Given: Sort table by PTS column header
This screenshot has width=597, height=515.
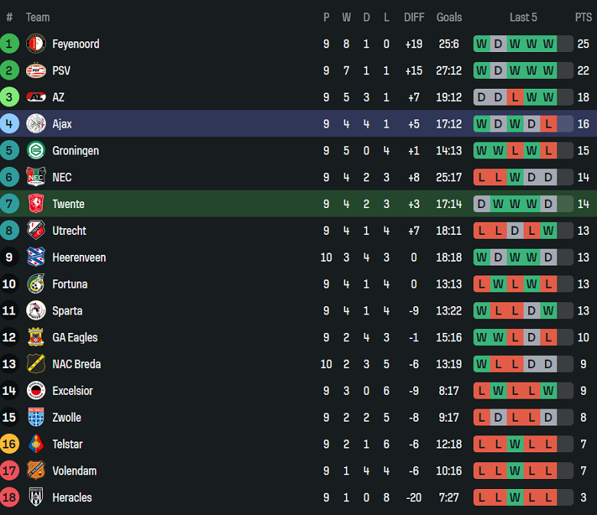Looking at the screenshot, I should tap(583, 17).
